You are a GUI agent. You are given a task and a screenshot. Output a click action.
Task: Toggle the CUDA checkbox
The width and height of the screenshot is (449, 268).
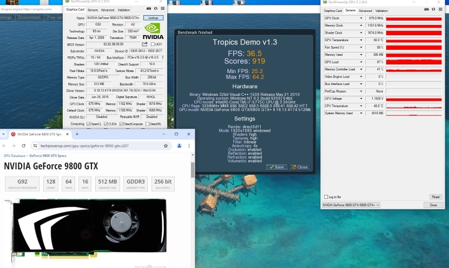tap(105, 124)
